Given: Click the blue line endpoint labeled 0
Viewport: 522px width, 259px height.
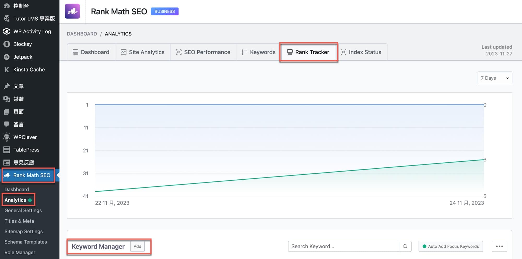Looking at the screenshot, I should 485,105.
